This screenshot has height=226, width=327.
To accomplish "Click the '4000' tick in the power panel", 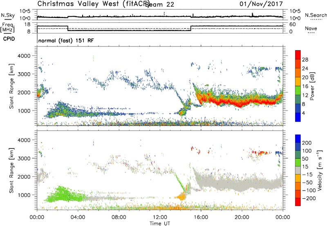I will [x=24, y=56].
